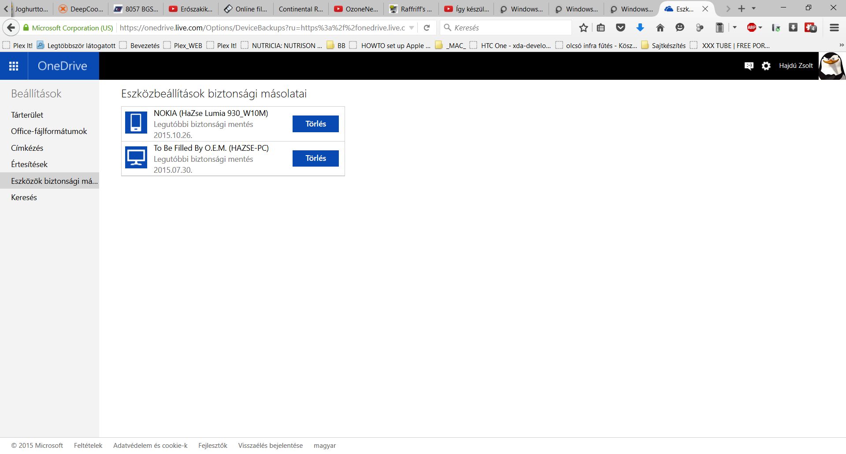Switch to the Online fil... tab

[x=246, y=9]
